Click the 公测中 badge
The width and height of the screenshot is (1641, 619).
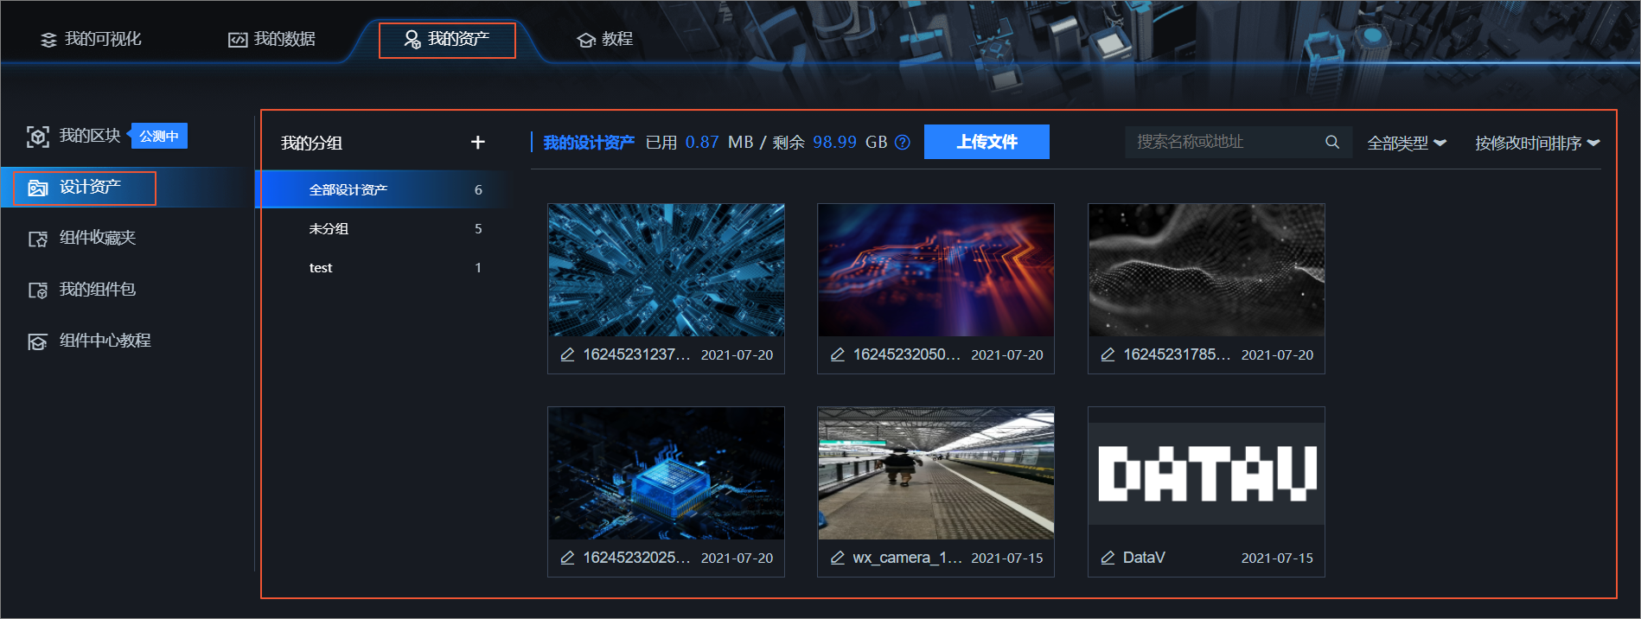click(159, 136)
